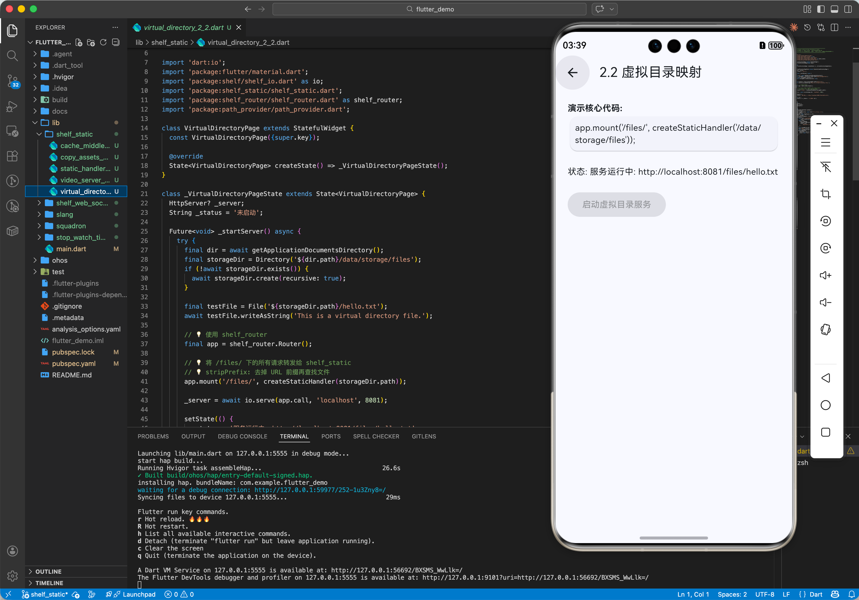
Task: Open Run and Debug view
Action: tap(12, 107)
